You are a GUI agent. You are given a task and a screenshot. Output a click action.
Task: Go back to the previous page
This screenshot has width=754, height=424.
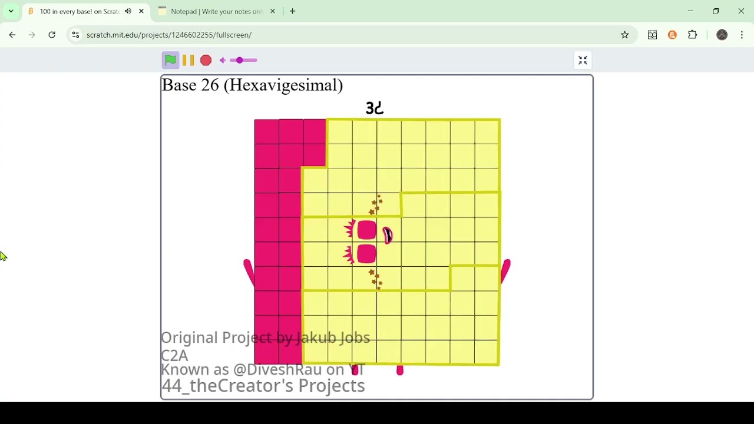(x=12, y=35)
